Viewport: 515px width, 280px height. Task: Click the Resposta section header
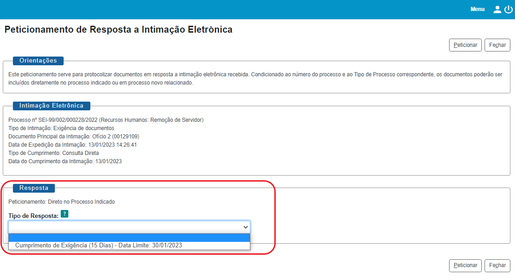(34, 188)
